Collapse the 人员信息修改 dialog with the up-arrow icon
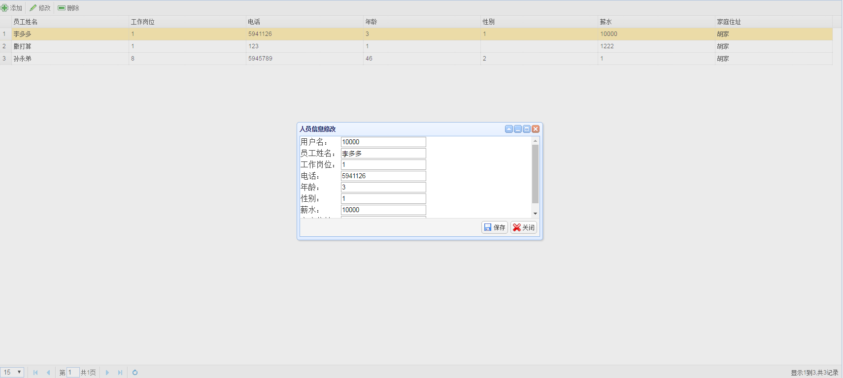This screenshot has width=843, height=378. 509,129
